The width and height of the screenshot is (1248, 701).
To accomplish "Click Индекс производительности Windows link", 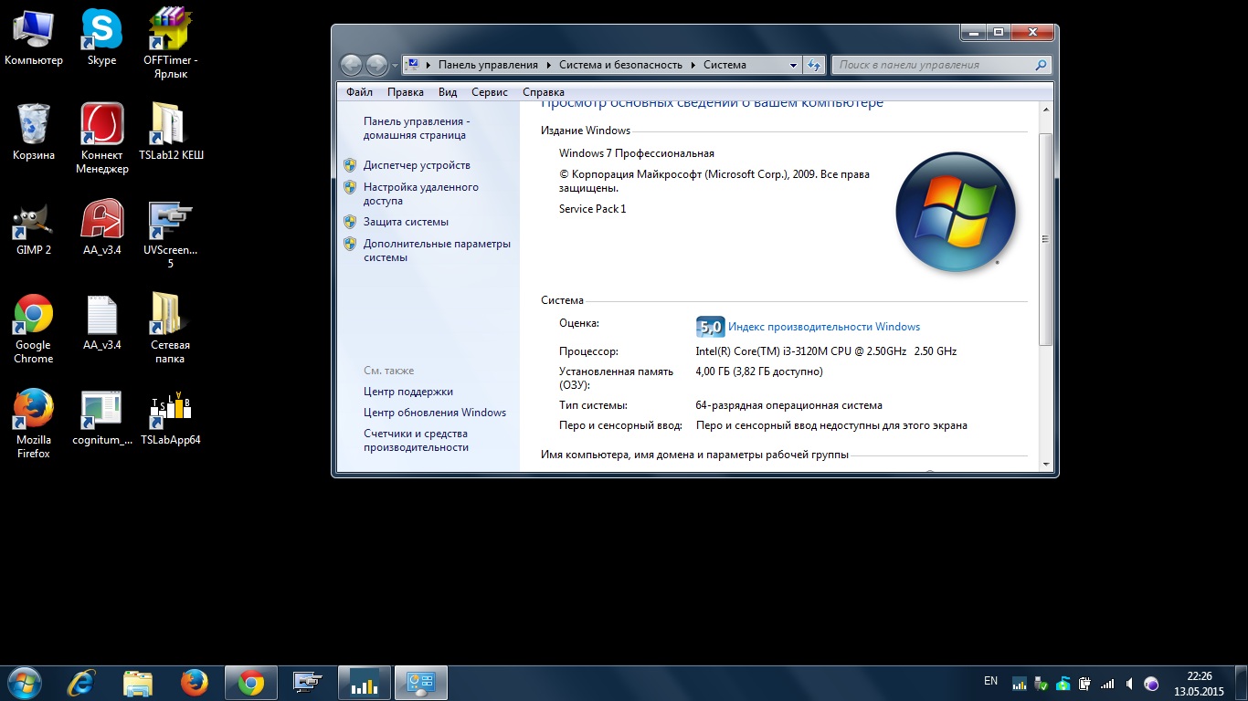I will click(x=823, y=327).
